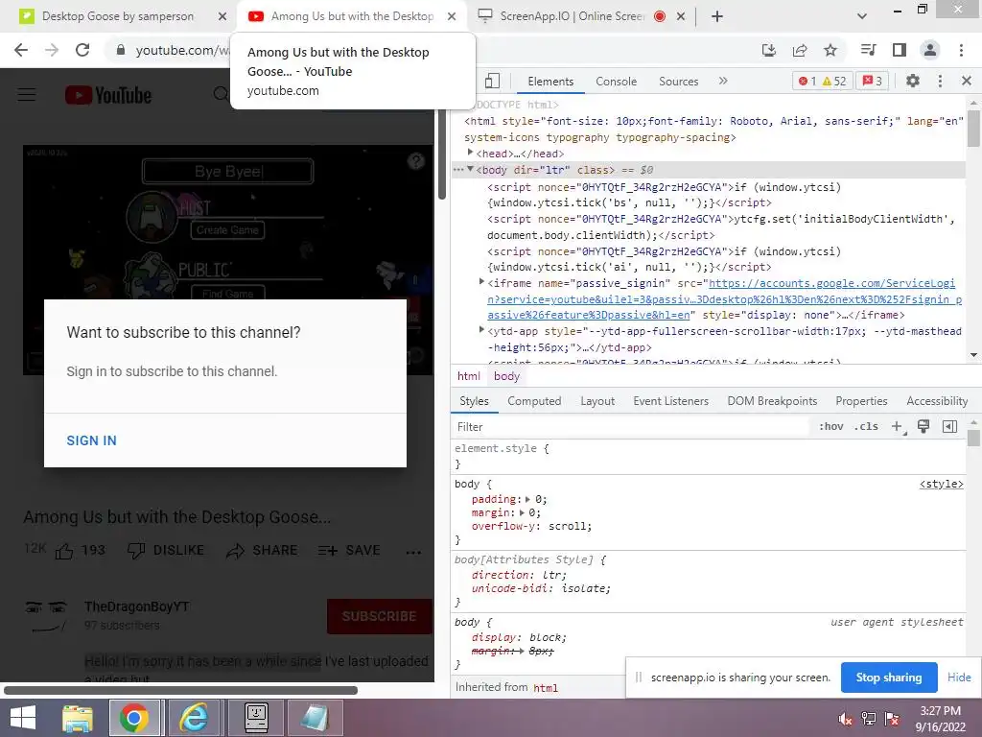Screen dimensions: 982x737
Task: Collapse the body element node
Action: click(x=470, y=170)
